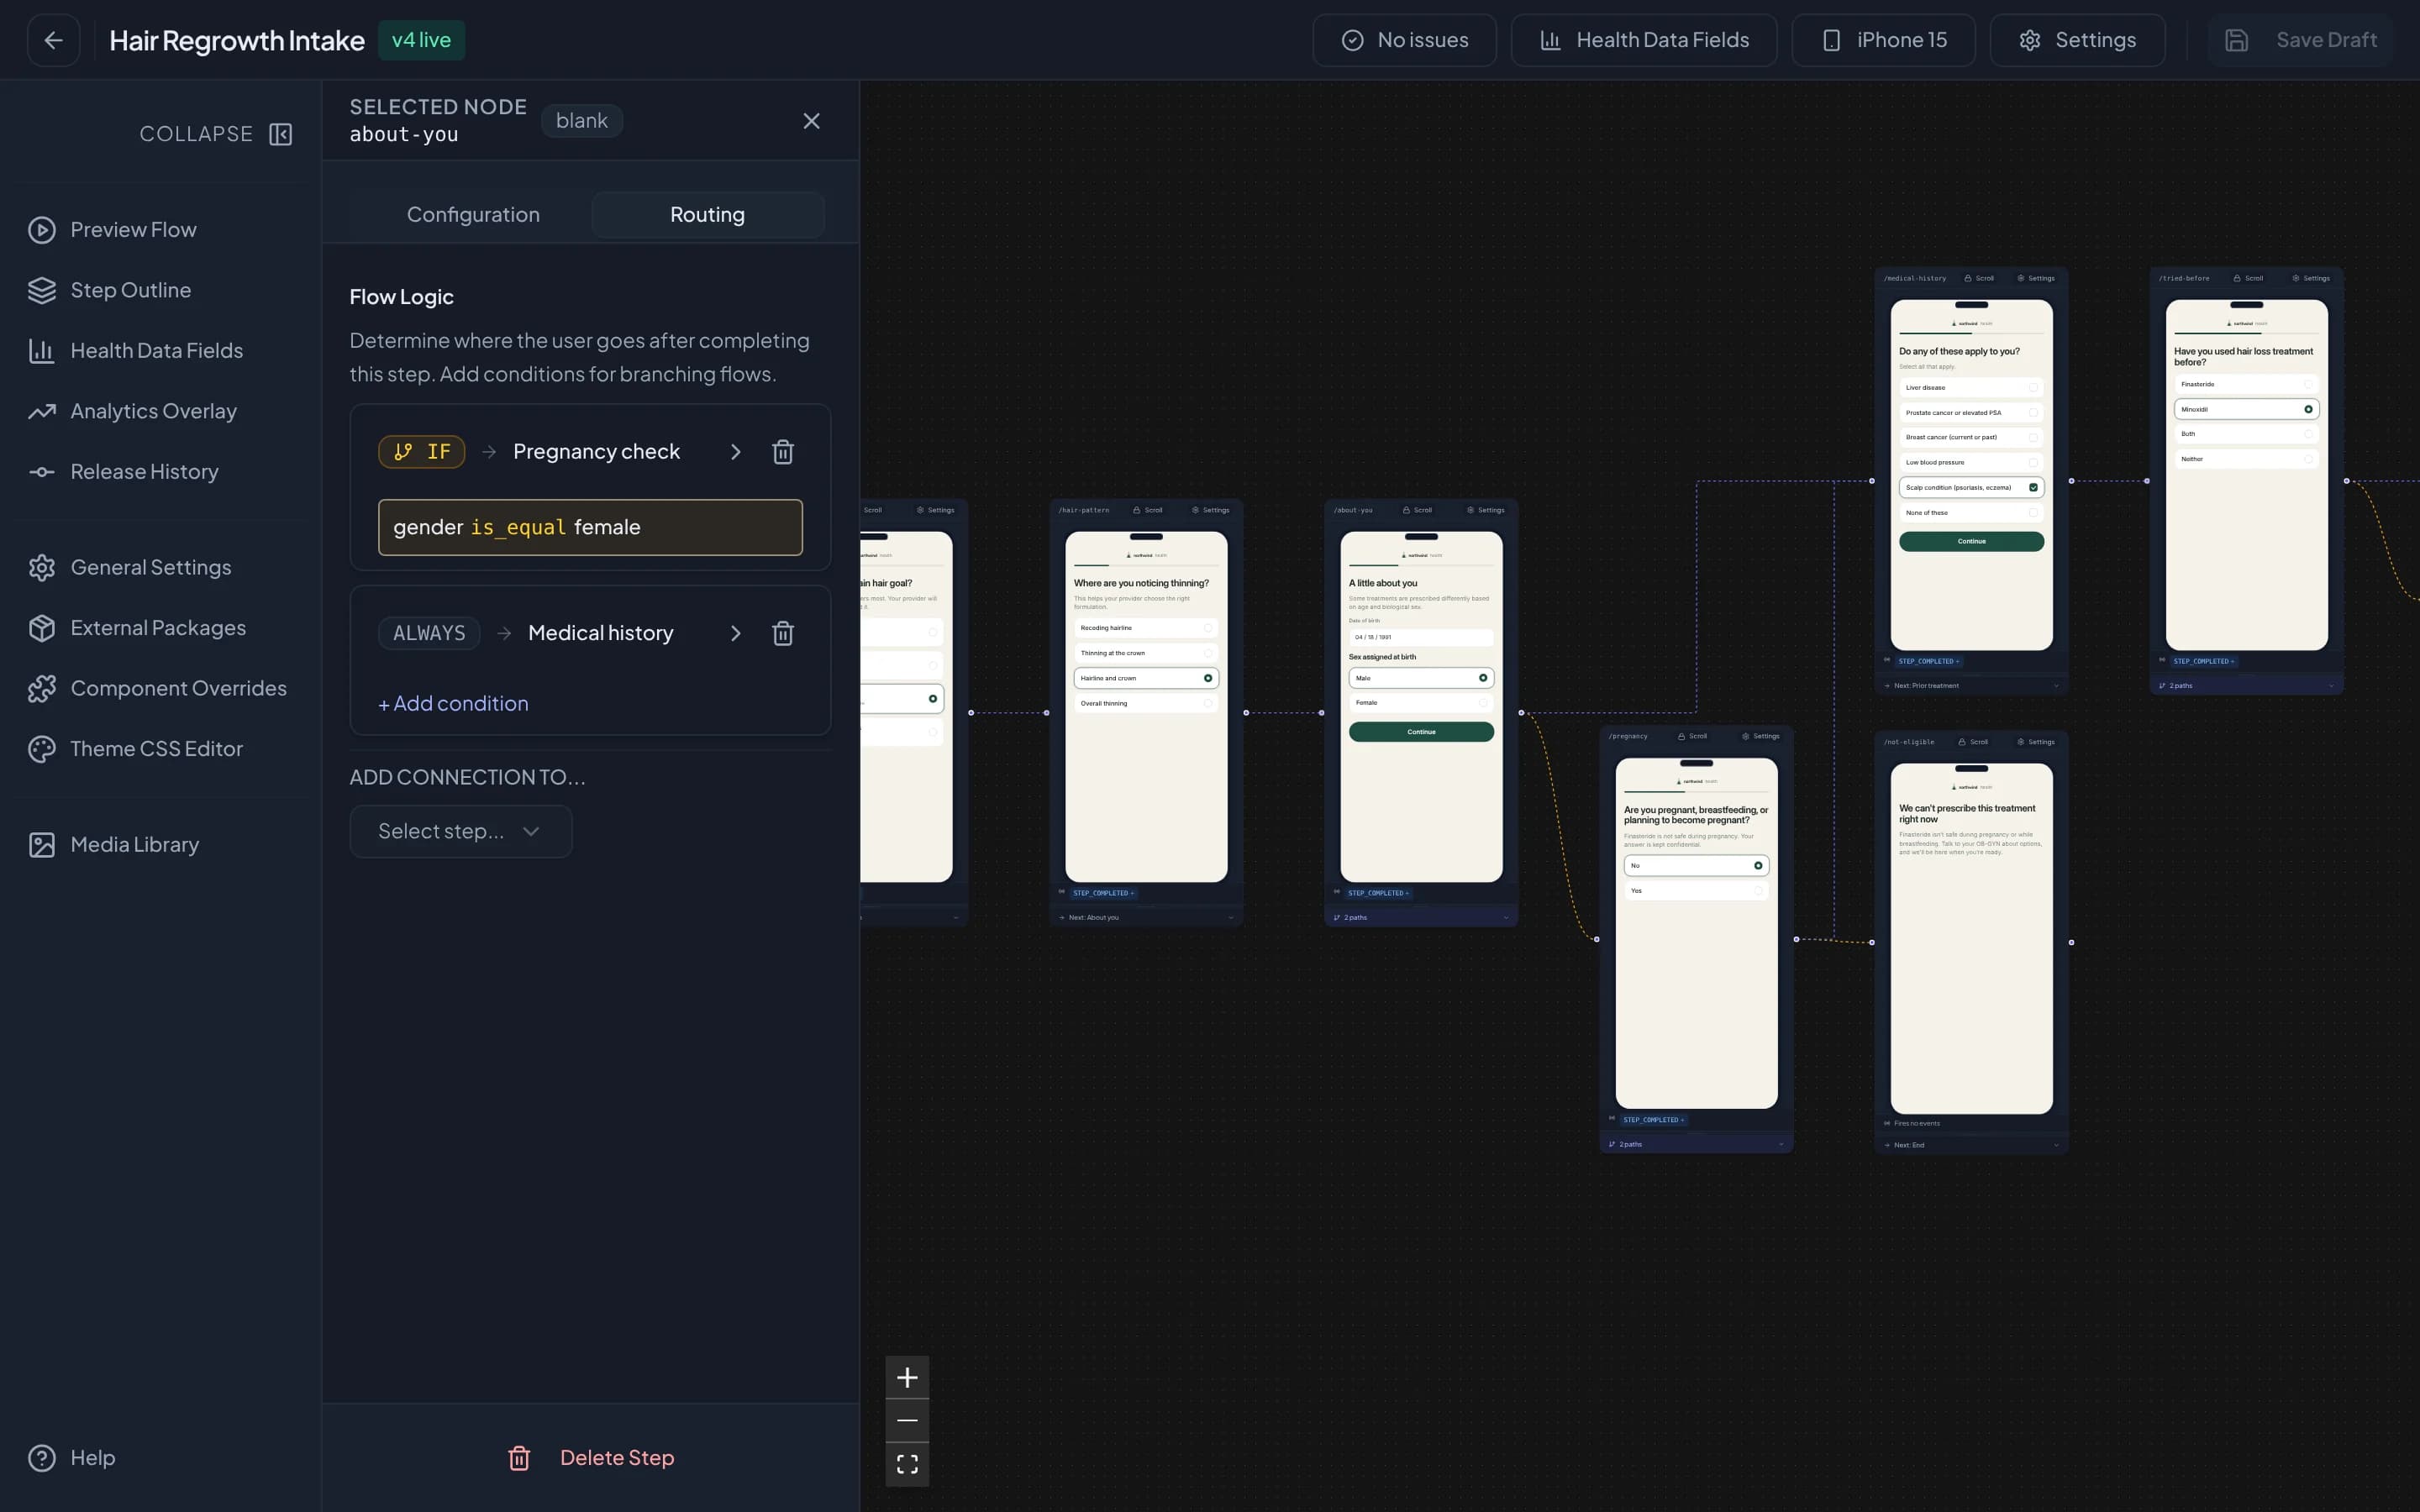The image size is (2420, 1512).
Task: Zoom in the canvas
Action: [x=907, y=1378]
